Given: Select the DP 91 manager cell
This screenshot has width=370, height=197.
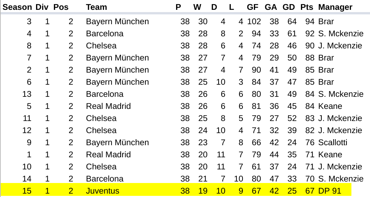Looking at the screenshot, I should [x=330, y=191].
